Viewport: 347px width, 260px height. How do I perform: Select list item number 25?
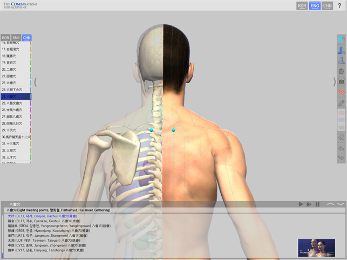[16, 103]
